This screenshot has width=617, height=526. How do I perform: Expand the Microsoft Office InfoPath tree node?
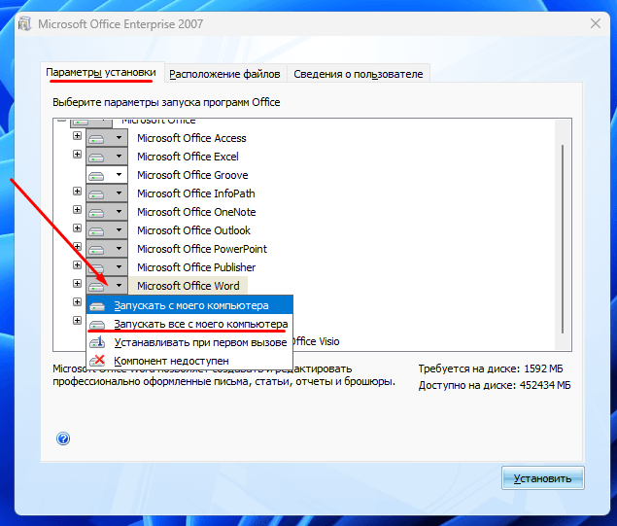pyautogui.click(x=77, y=192)
